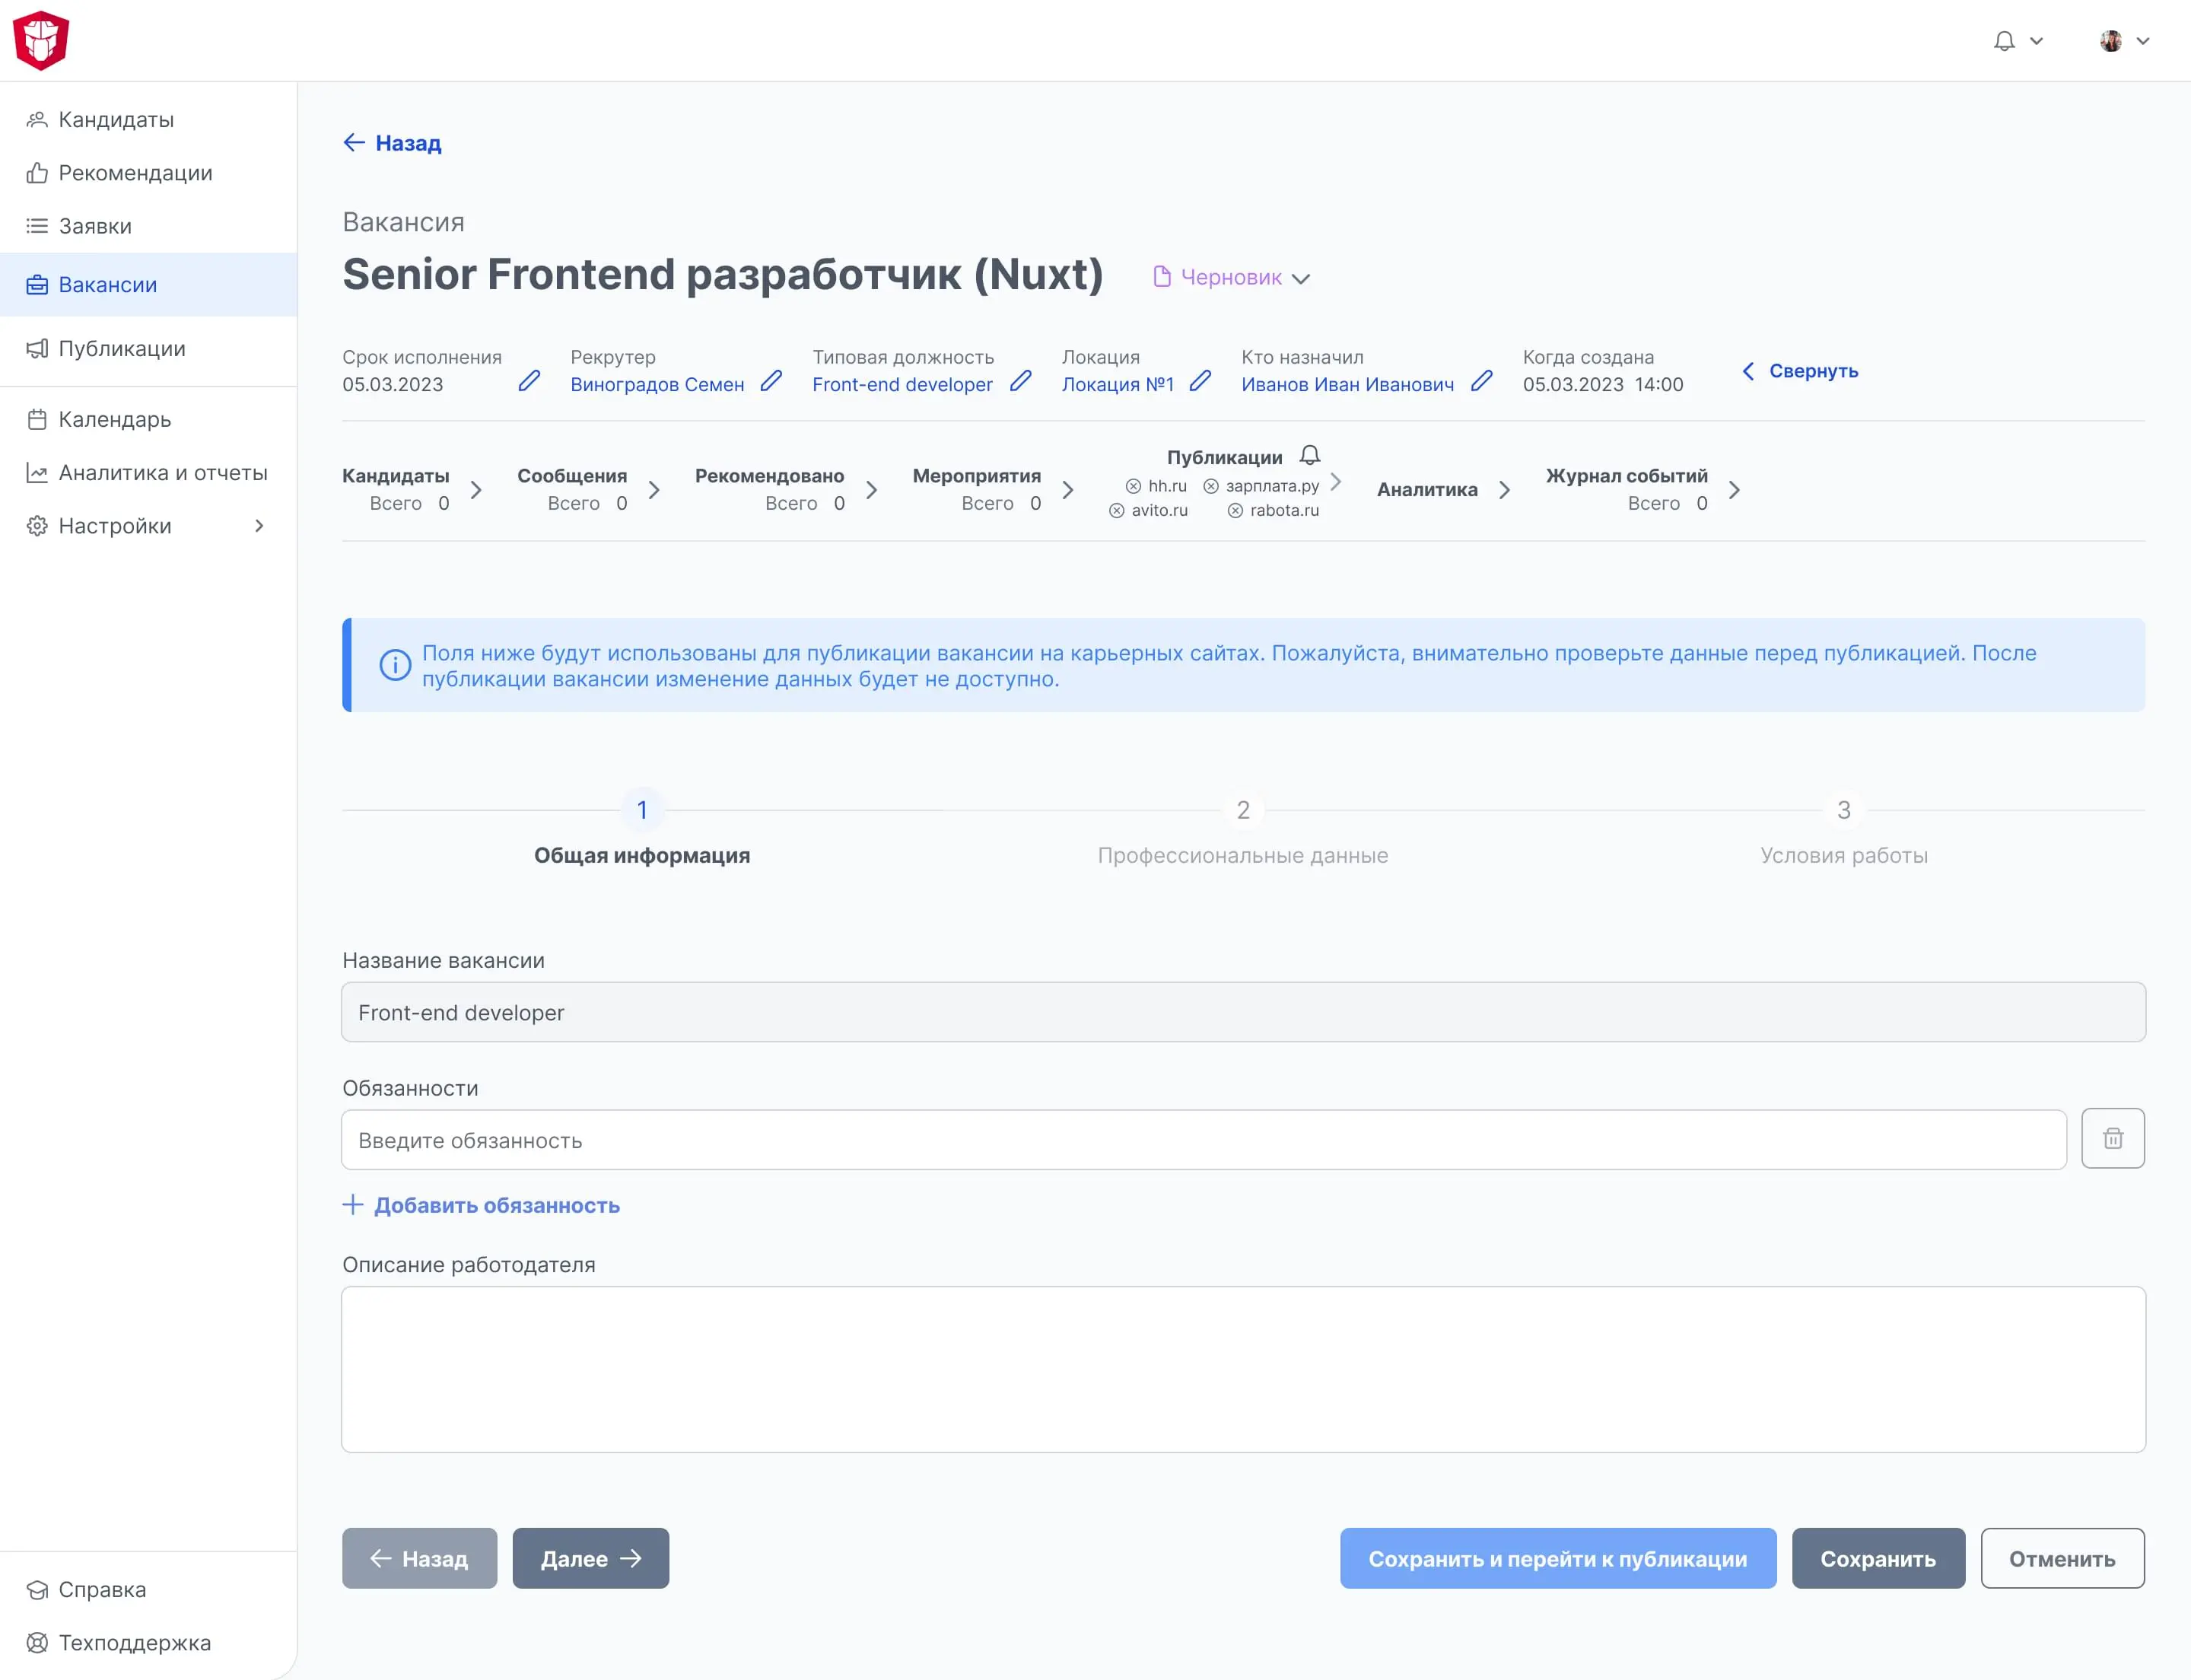Click the red shield logo
The image size is (2191, 1680).
pos(41,41)
